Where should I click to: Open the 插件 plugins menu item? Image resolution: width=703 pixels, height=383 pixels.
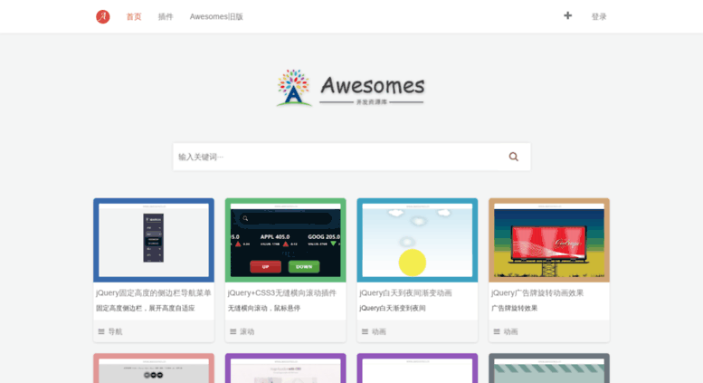pyautogui.click(x=166, y=16)
